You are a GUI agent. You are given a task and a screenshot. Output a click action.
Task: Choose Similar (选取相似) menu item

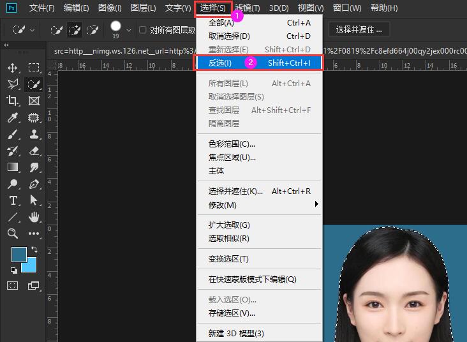pos(260,239)
